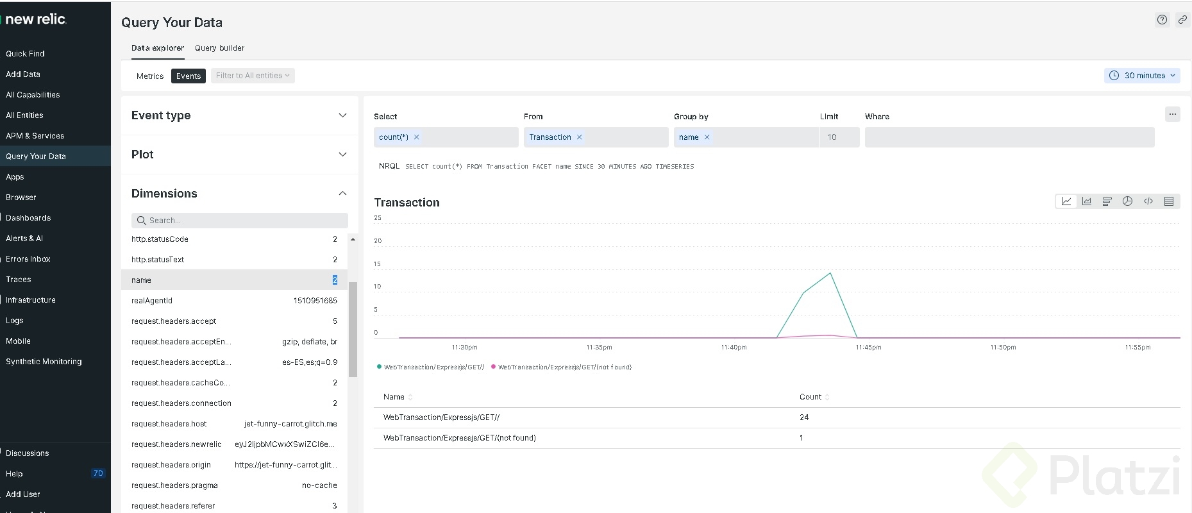Select the realAgentId dimension
The height and width of the screenshot is (513, 1192).
tap(235, 301)
